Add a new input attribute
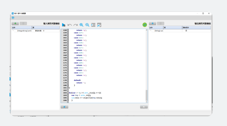Viewport: 227px width, 126px height. [x=15, y=23]
